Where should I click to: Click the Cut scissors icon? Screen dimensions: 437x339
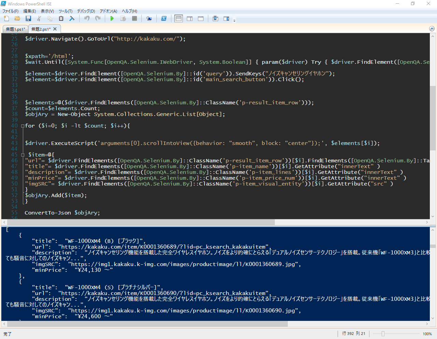[39, 18]
